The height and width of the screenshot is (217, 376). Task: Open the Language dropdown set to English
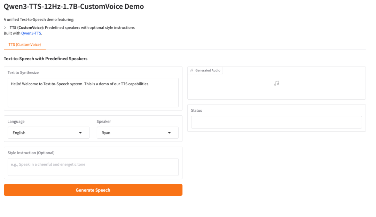pyautogui.click(x=48, y=133)
